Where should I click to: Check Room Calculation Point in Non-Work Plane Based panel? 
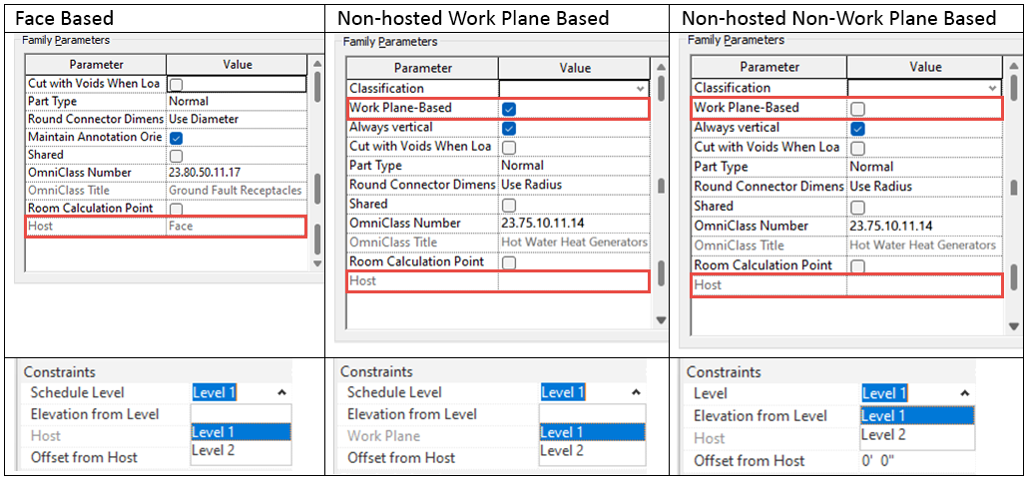[856, 265]
